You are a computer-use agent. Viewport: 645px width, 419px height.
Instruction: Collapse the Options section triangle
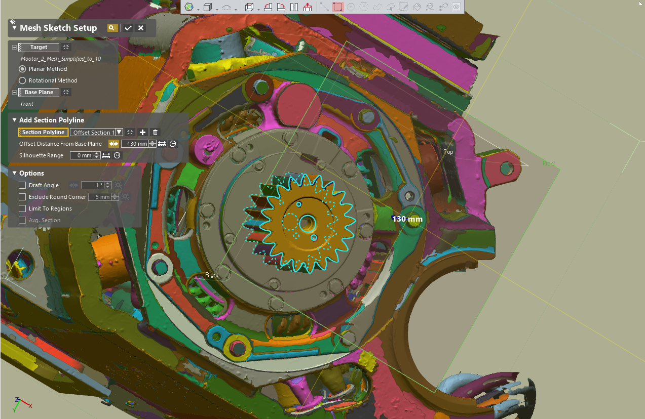coord(15,173)
